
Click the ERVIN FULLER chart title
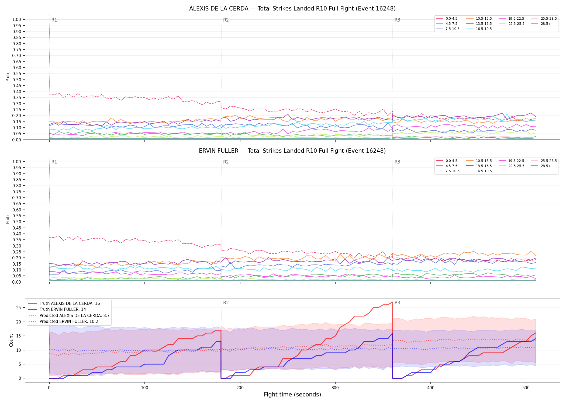click(292, 151)
